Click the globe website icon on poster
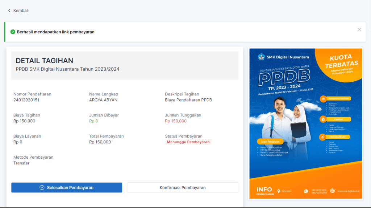 coord(333,191)
